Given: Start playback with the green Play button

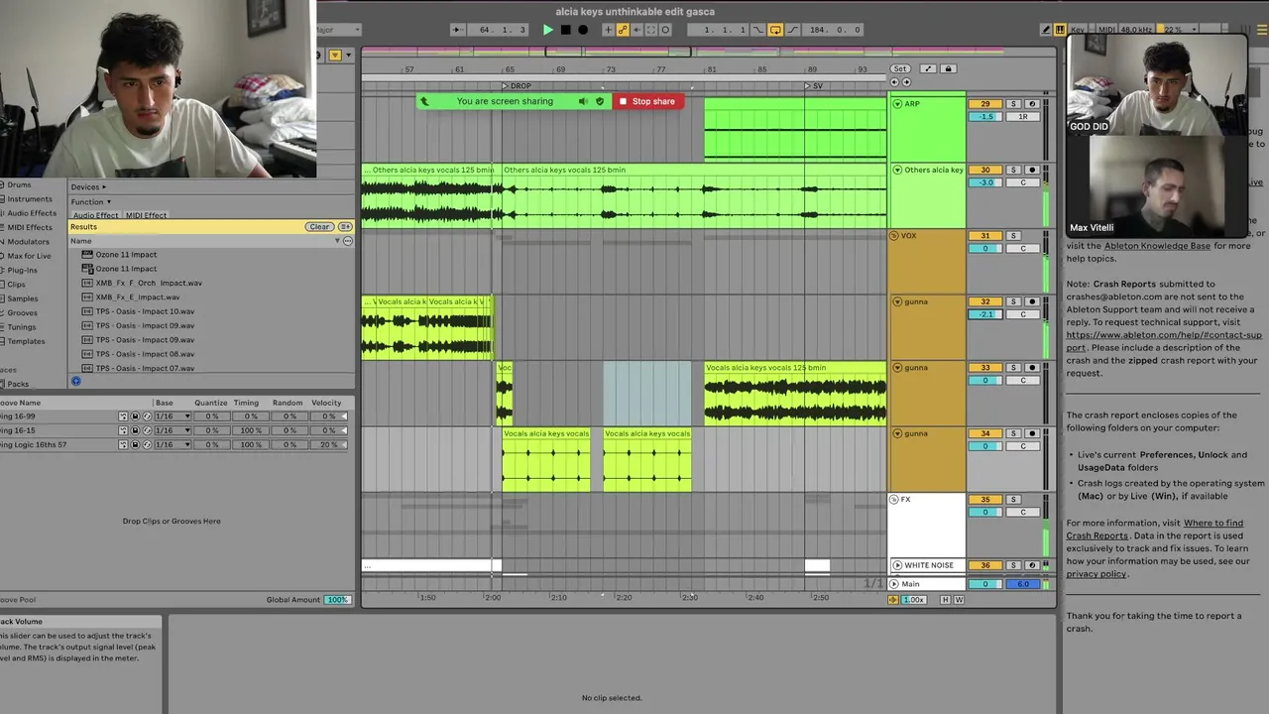Looking at the screenshot, I should pos(547,30).
